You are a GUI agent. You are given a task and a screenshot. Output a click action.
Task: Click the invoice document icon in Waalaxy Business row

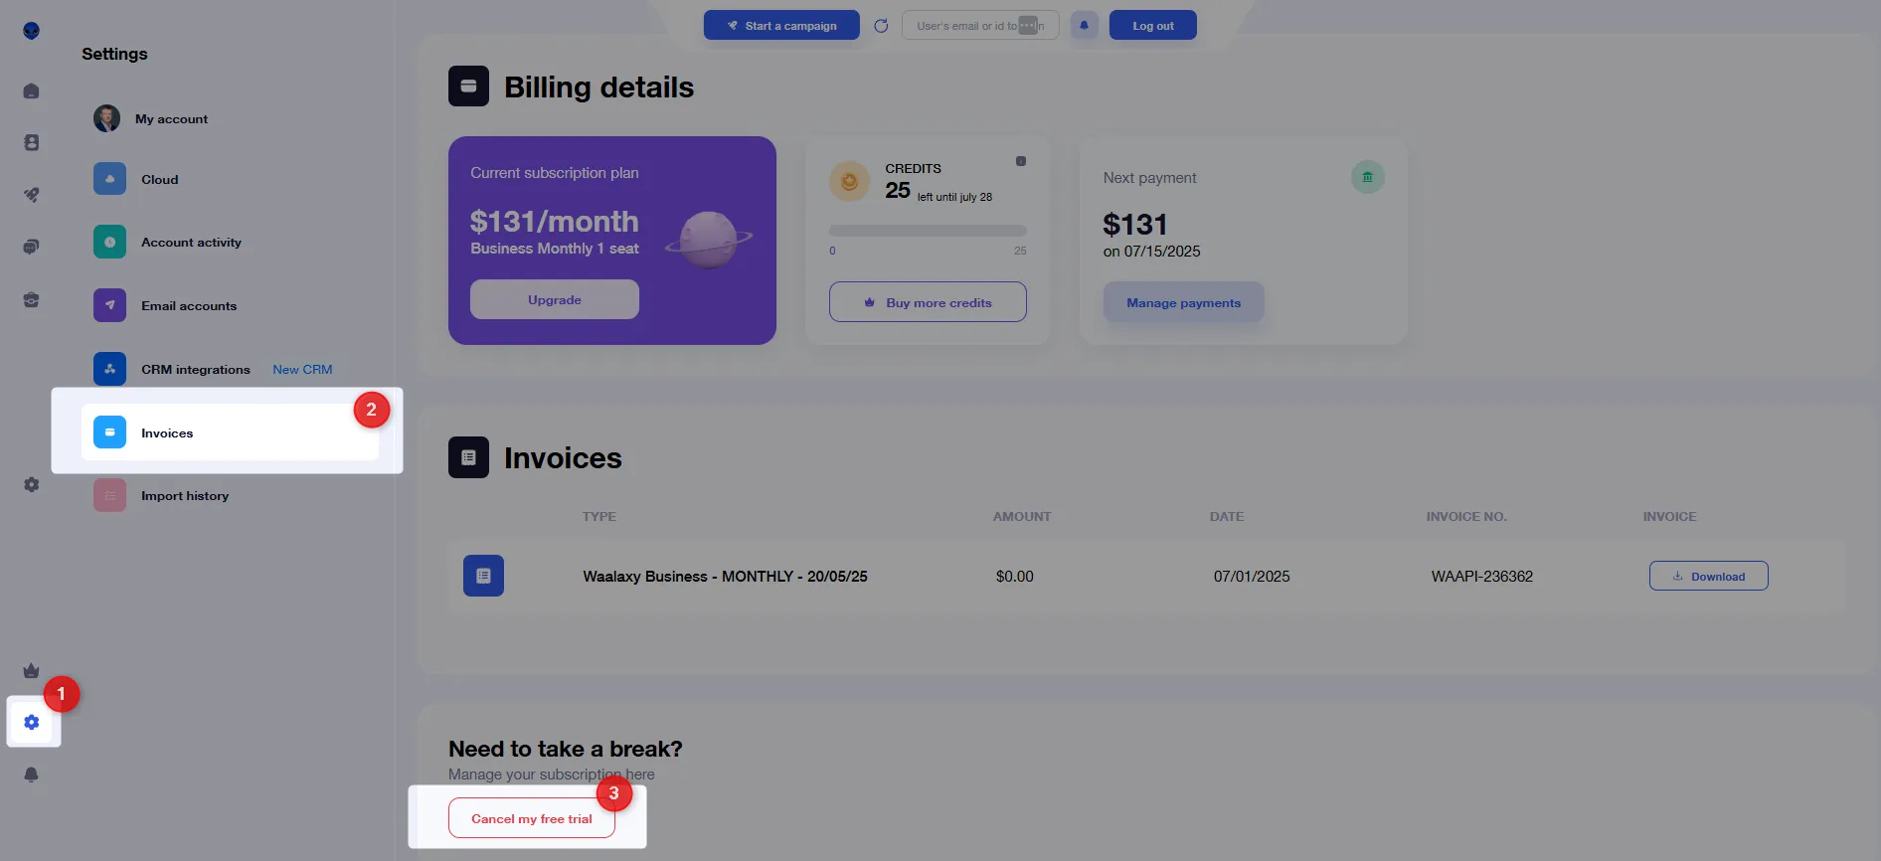pyautogui.click(x=483, y=576)
